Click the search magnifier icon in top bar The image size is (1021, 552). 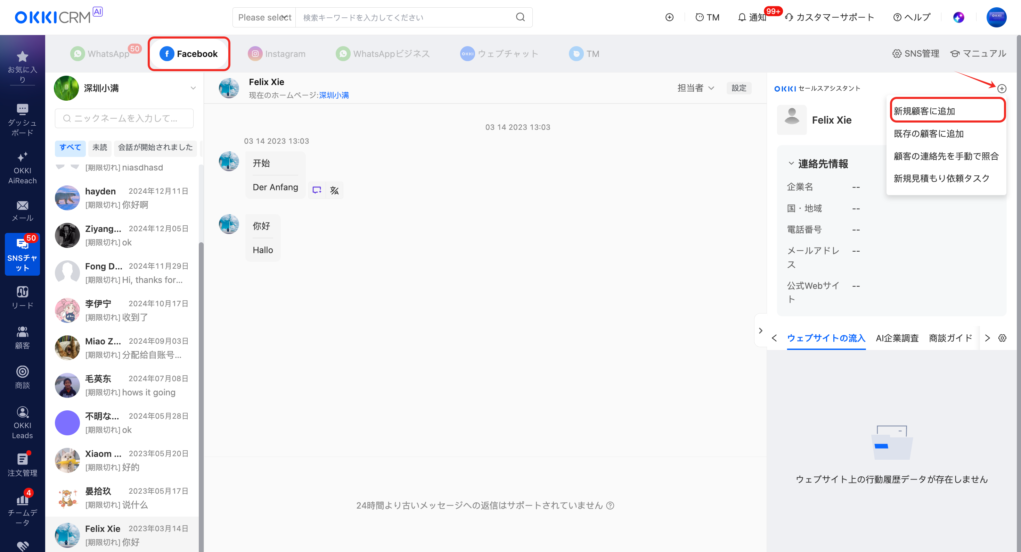tap(521, 17)
